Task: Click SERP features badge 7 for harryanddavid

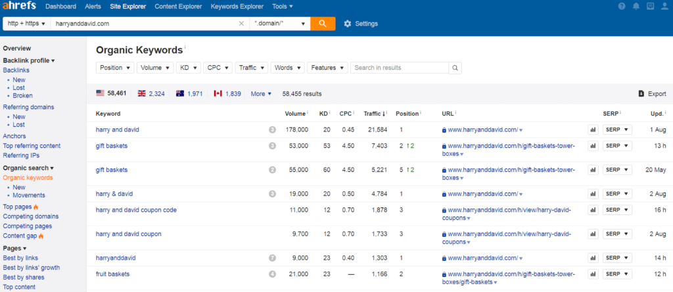Action: tap(272, 258)
